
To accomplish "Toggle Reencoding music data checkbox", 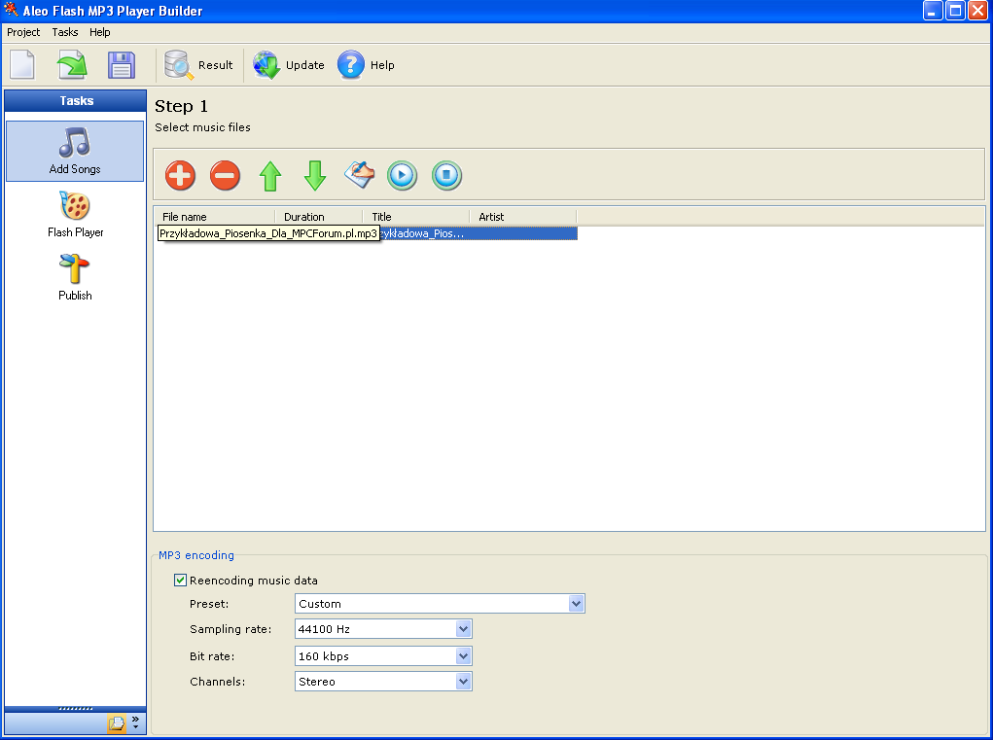I will coord(181,580).
